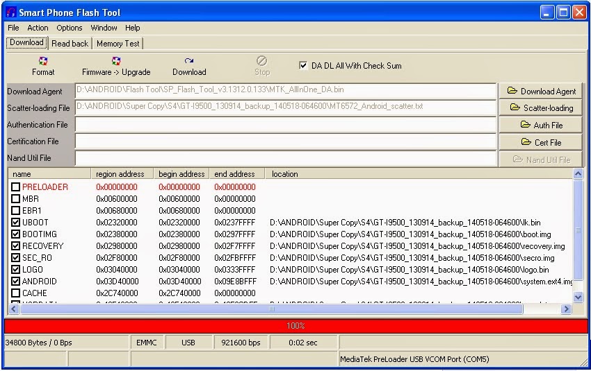
Task: Open the Window menu
Action: (x=104, y=28)
